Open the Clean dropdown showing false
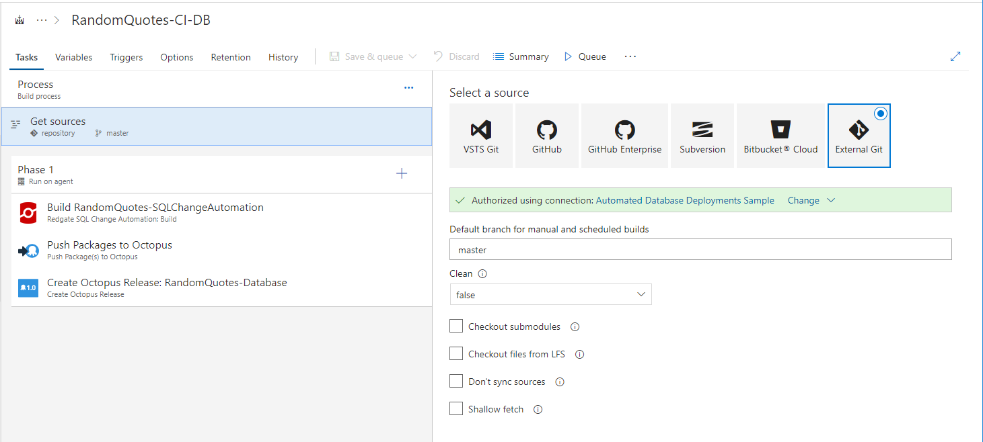The image size is (983, 442). pyautogui.click(x=550, y=295)
